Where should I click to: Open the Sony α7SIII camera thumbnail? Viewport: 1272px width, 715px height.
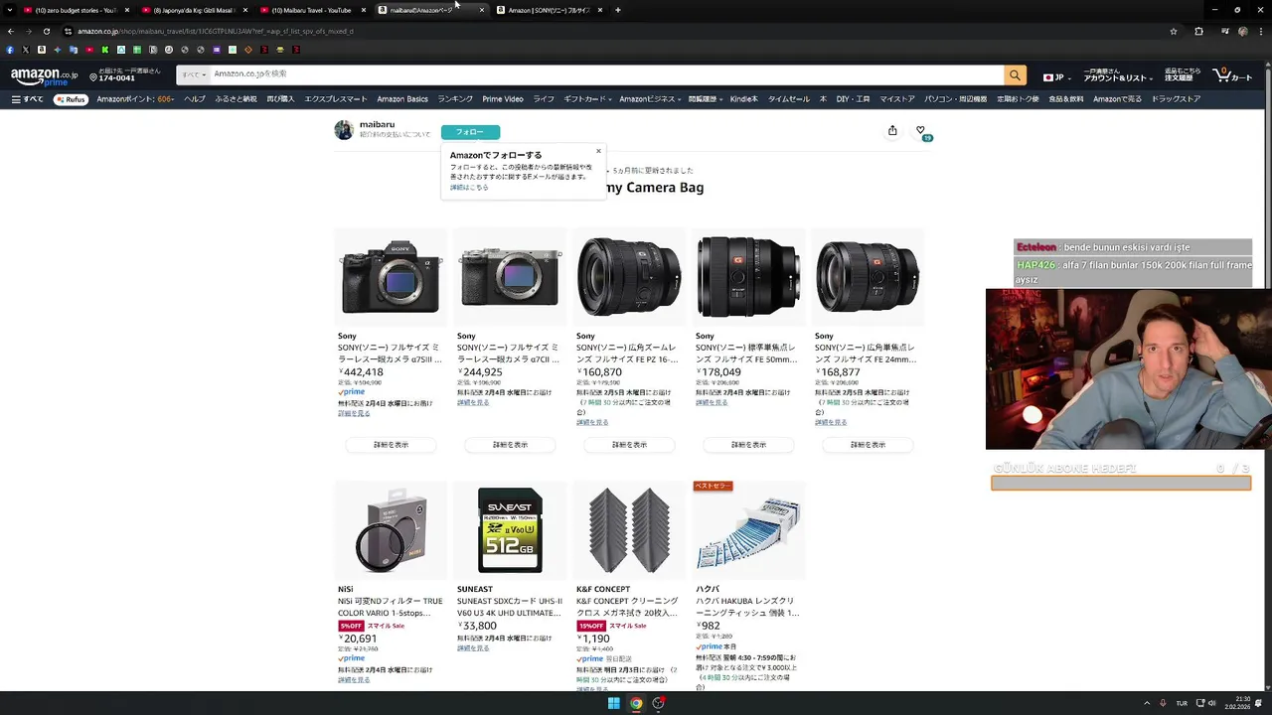391,277
